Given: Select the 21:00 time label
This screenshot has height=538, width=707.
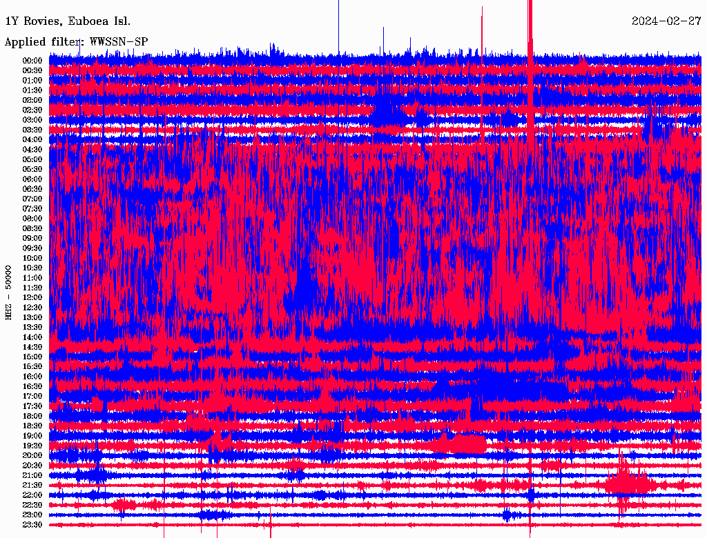Looking at the screenshot, I should 32,475.
